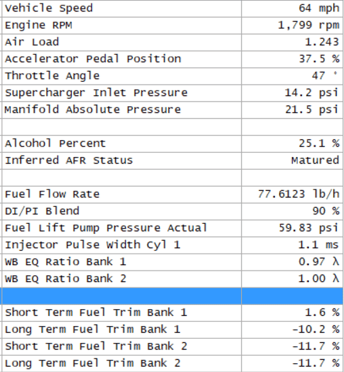Click Short Term Fuel Trim Bank 2 value
This screenshot has width=344, height=372.
click(316, 346)
